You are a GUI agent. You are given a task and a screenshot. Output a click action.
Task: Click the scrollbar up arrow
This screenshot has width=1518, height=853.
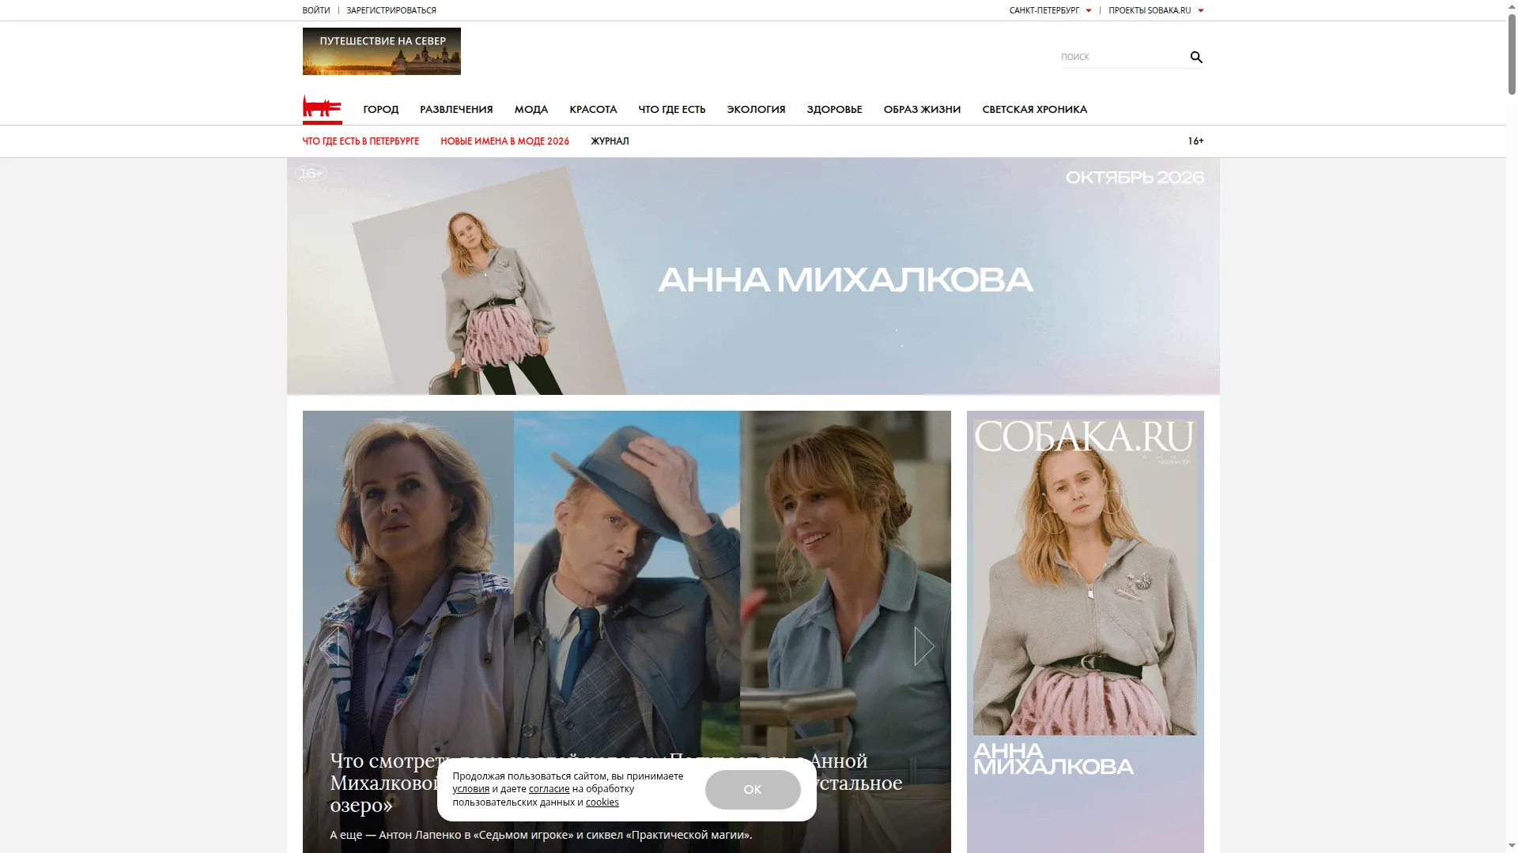1512,6
